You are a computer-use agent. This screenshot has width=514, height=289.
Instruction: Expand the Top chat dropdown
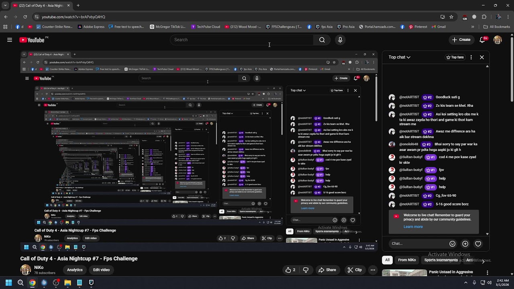(400, 57)
